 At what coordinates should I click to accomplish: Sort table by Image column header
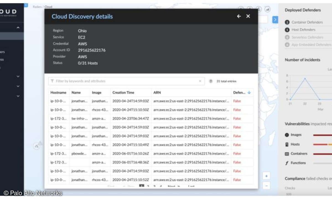(97, 93)
